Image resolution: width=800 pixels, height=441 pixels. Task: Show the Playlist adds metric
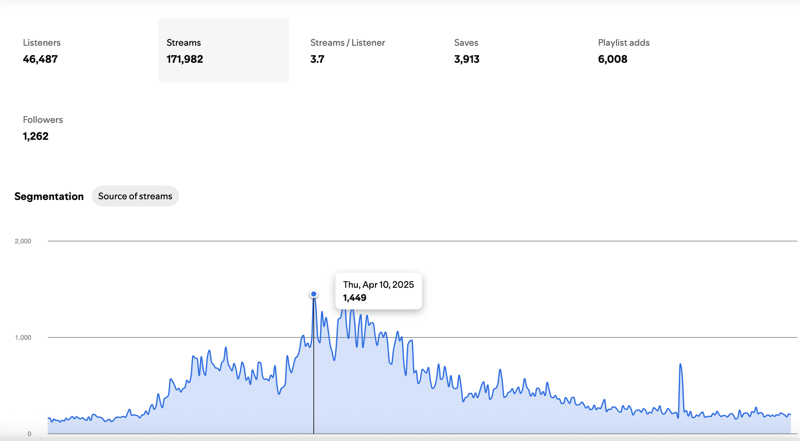(x=624, y=43)
